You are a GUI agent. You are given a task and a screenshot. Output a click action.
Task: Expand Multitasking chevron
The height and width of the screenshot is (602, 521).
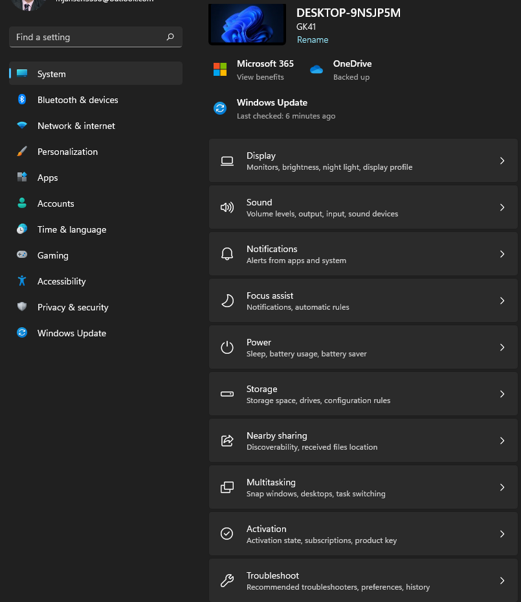(x=502, y=487)
